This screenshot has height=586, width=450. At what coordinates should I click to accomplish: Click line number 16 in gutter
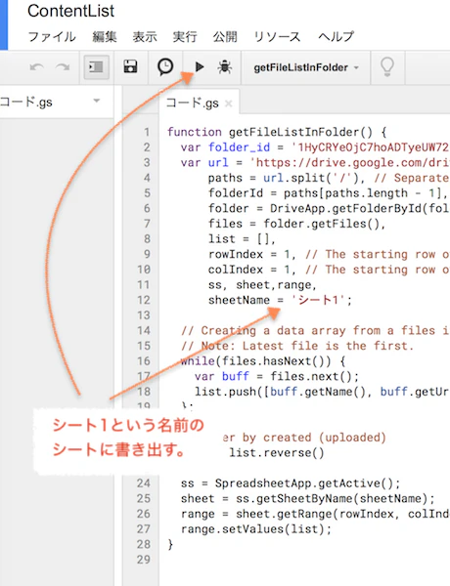[144, 361]
